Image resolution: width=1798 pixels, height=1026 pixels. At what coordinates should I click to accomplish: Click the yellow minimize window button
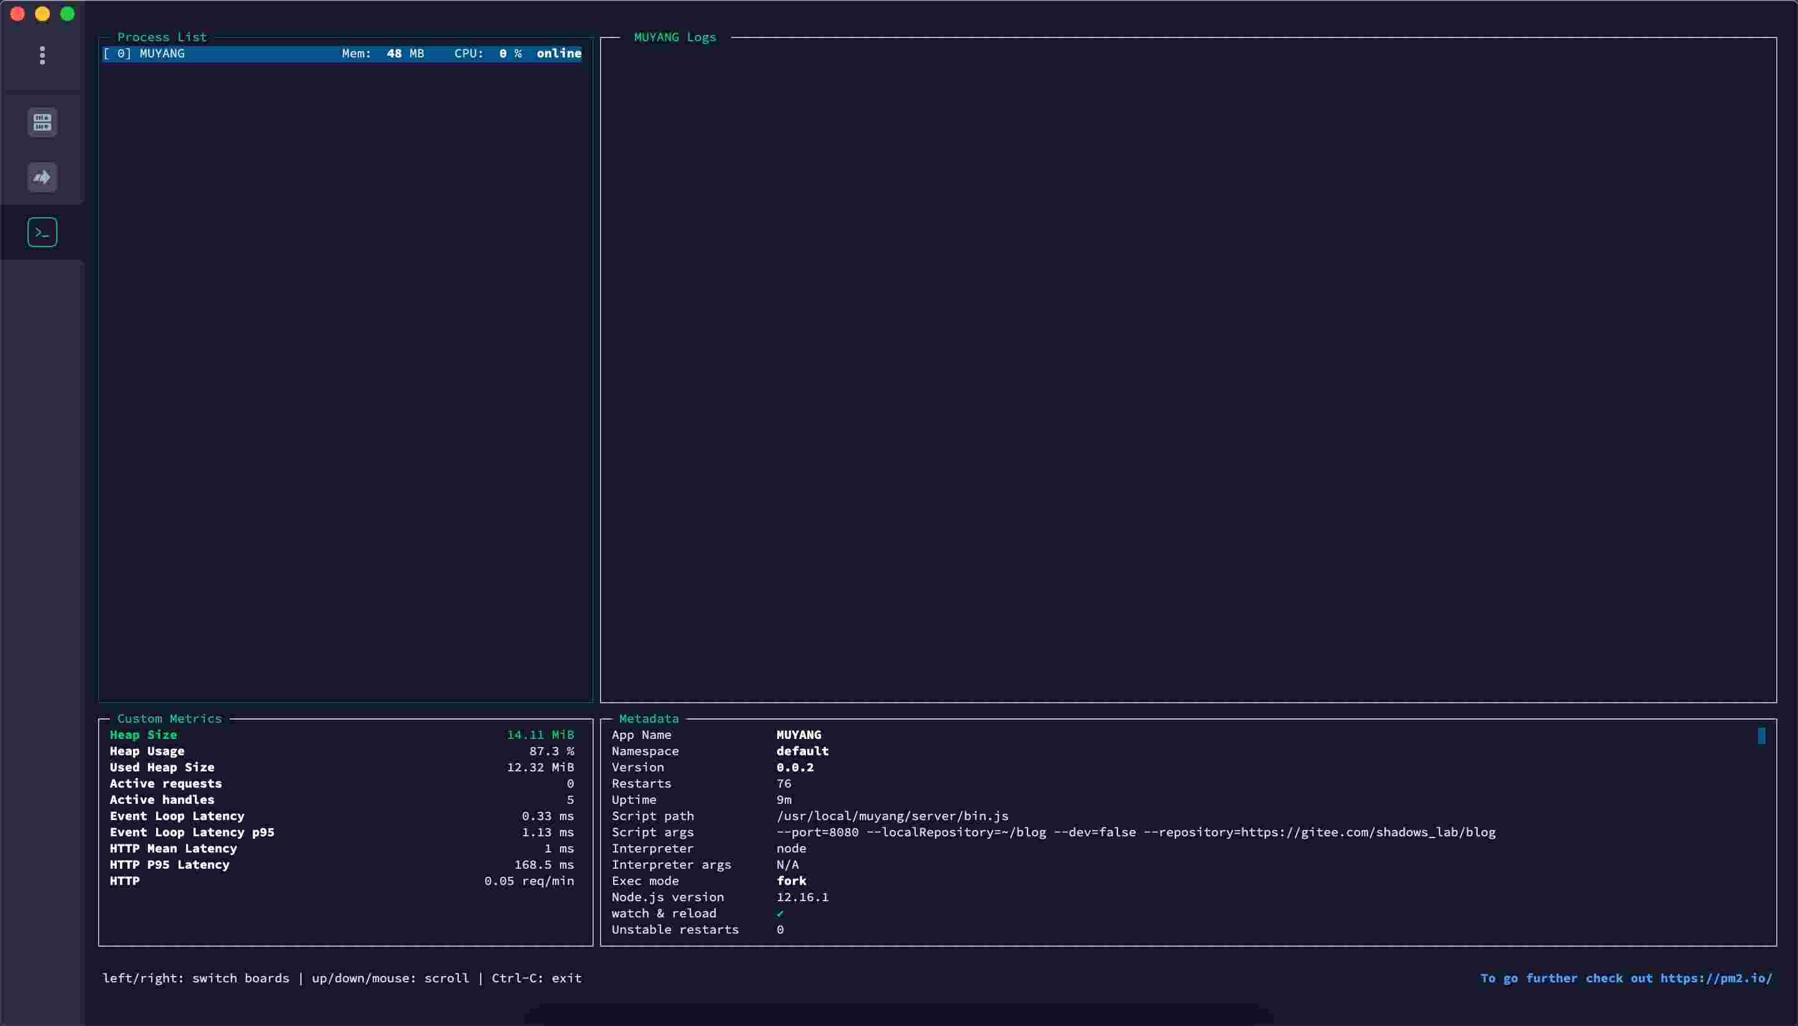click(42, 14)
